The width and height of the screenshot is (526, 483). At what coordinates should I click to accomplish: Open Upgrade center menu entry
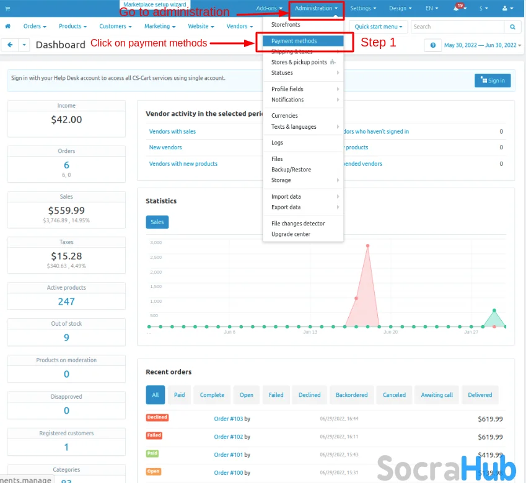[x=291, y=234]
